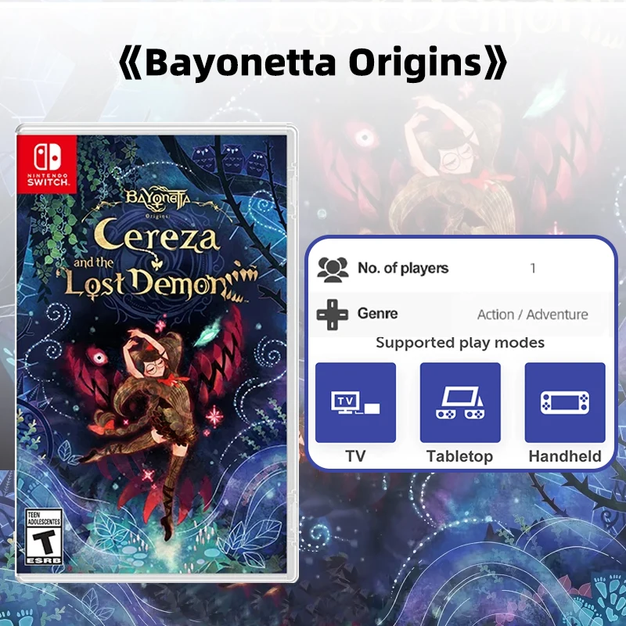Click the Handheld label text

[565, 456]
